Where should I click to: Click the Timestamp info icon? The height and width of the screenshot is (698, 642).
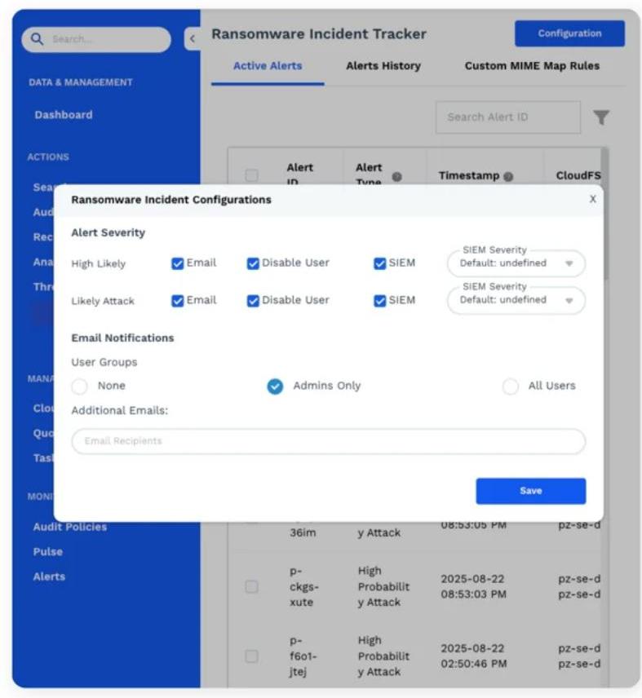point(508,177)
